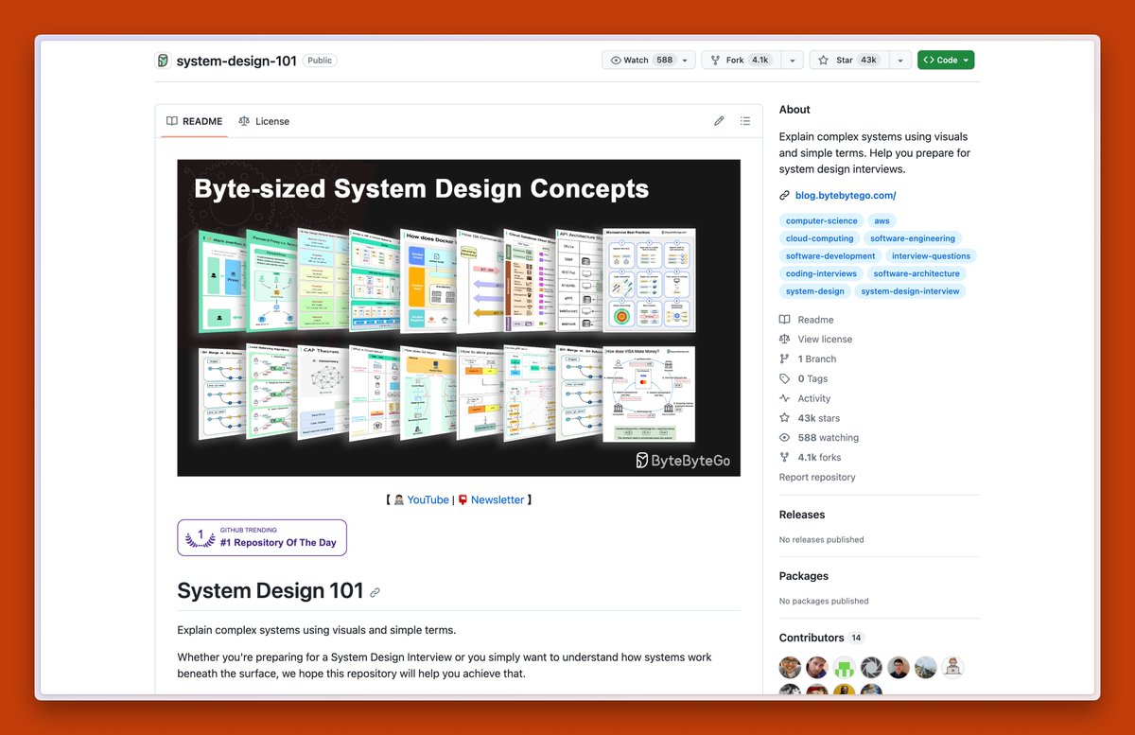The image size is (1135, 735).
Task: Select the system-design topic tag
Action: (815, 291)
